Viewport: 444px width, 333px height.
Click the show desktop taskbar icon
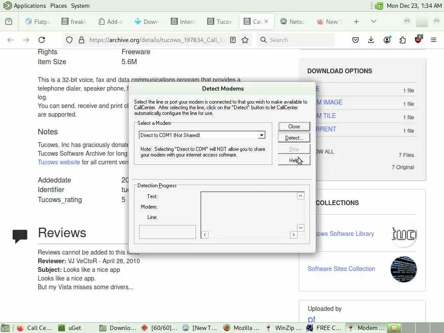[5, 328]
